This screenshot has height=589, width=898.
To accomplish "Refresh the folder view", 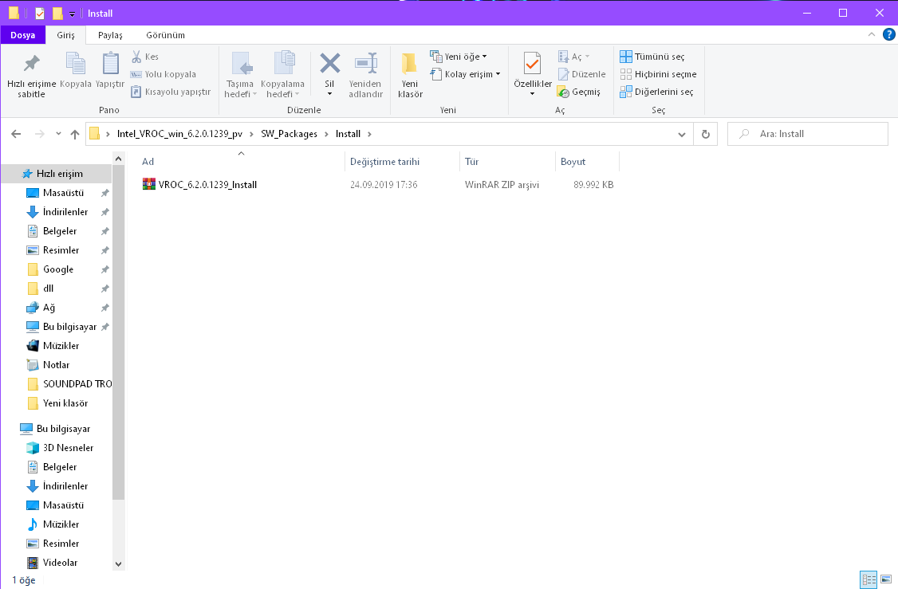I will click(706, 134).
